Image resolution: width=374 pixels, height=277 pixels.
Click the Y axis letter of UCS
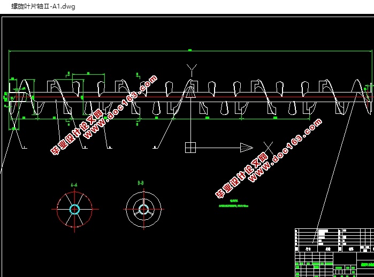coord(192,71)
